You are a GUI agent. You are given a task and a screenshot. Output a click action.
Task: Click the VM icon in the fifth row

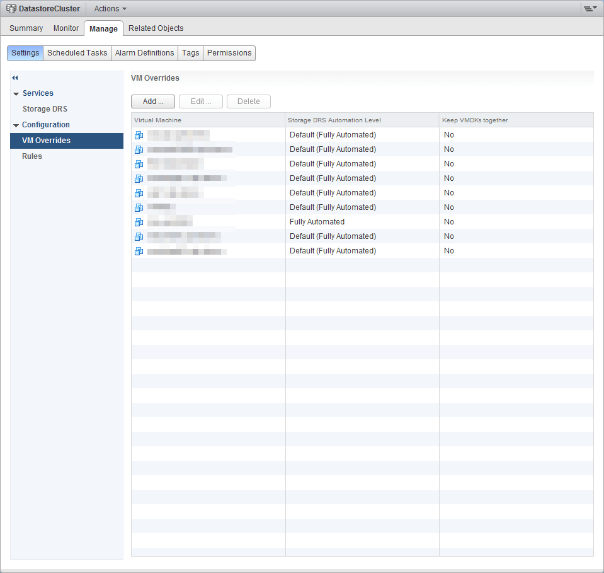tap(139, 193)
